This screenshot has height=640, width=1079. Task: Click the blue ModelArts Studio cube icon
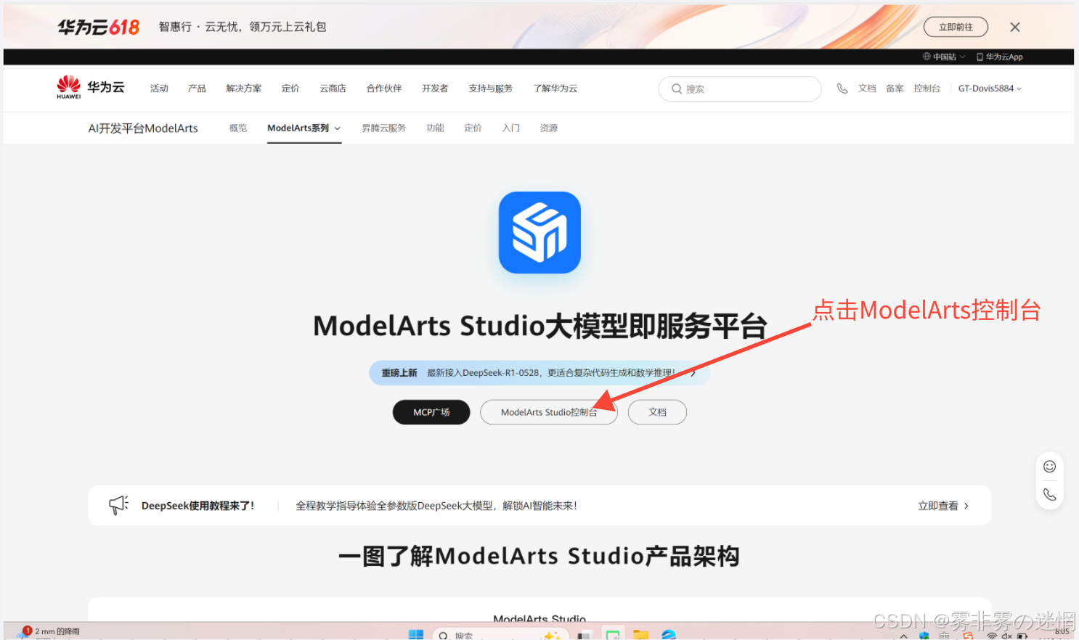click(539, 232)
